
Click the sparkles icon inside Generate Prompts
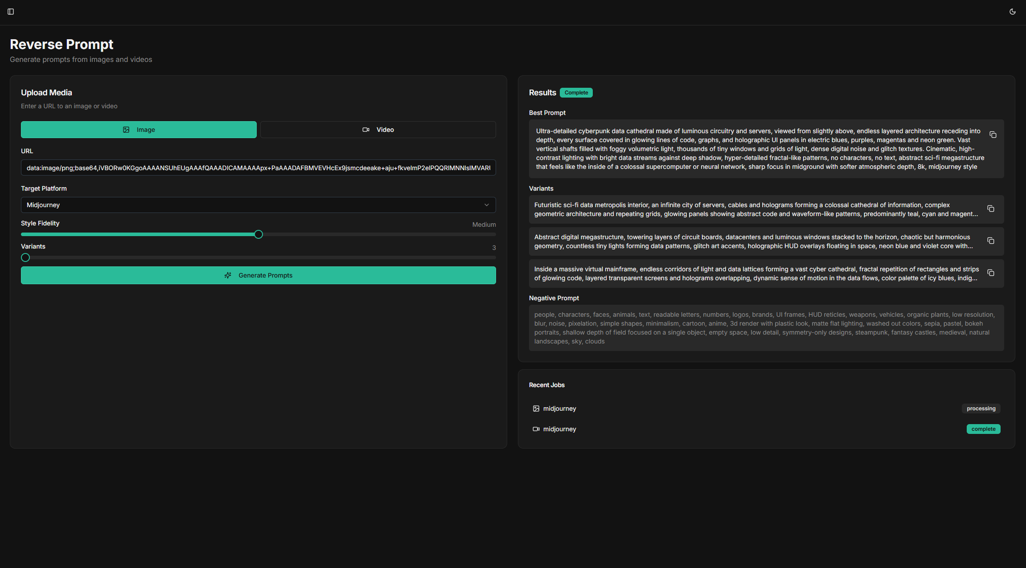click(x=228, y=275)
